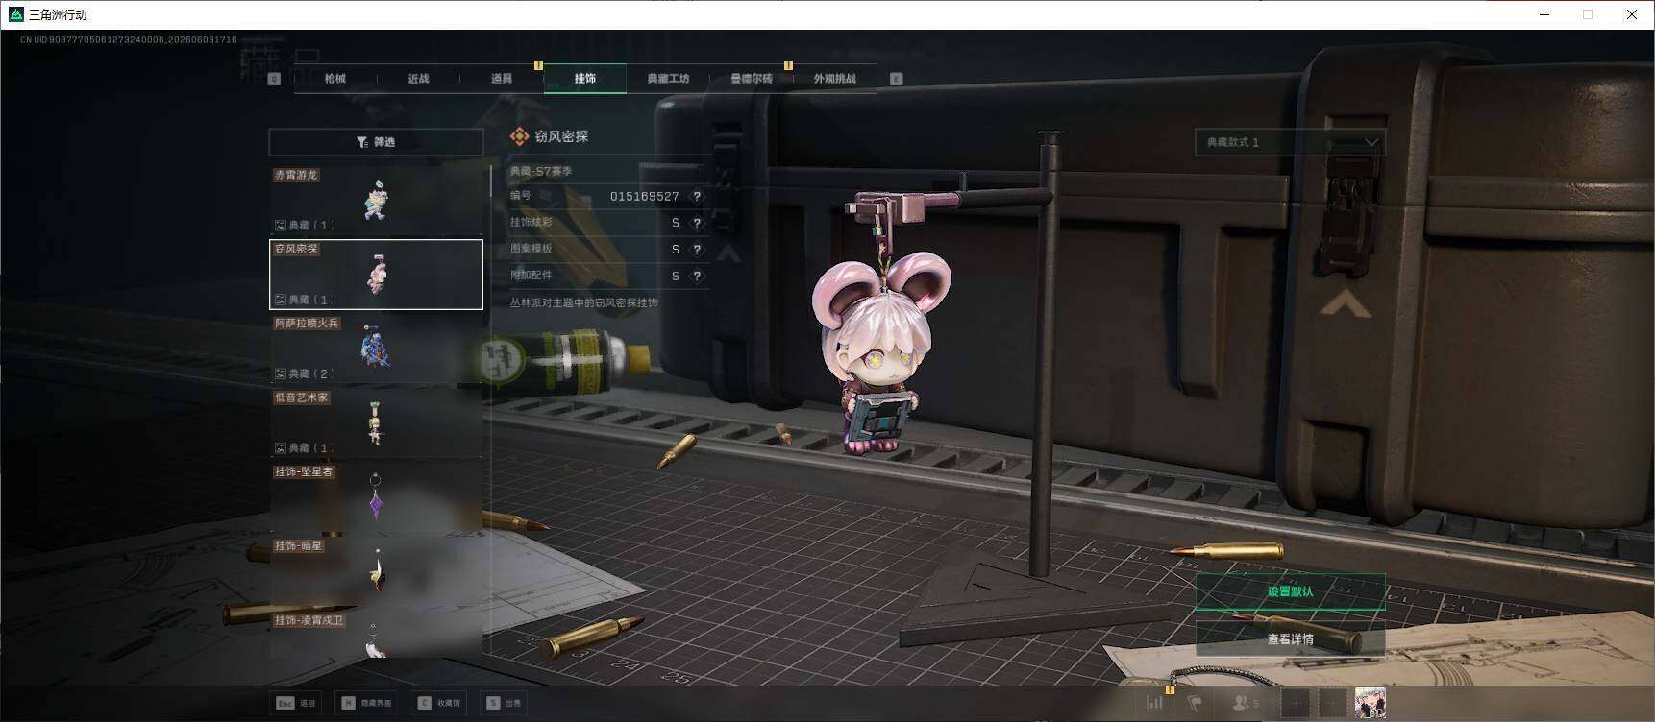The image size is (1655, 722).
Task: Select the 挂饰-暗星 charm item
Action: 376,571
